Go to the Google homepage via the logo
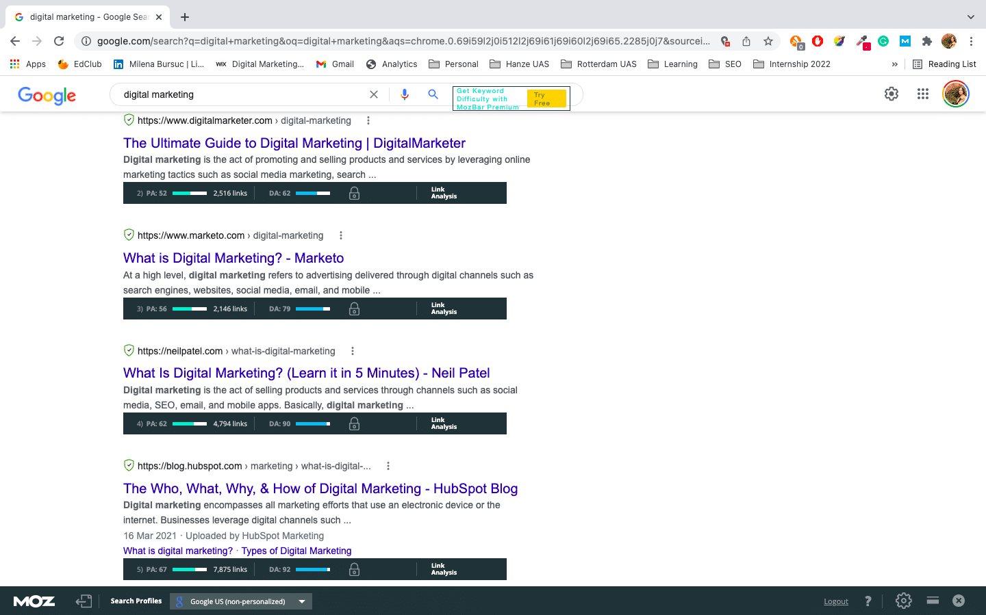The height and width of the screenshot is (615, 986). 47,95
